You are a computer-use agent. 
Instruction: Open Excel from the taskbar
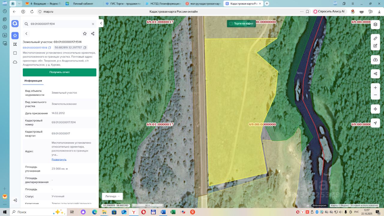tap(173, 212)
